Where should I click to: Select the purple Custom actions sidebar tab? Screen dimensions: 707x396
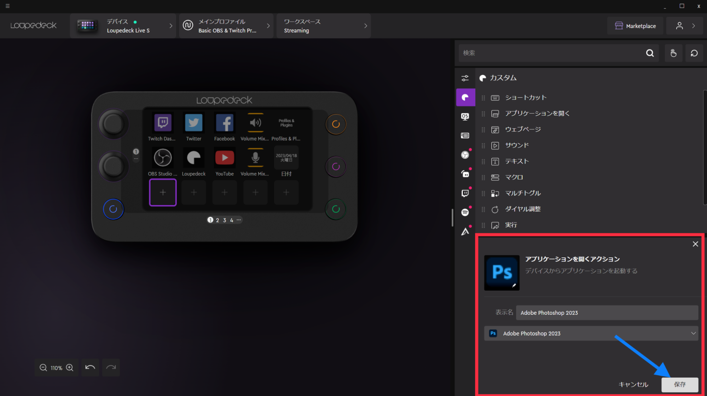(465, 97)
